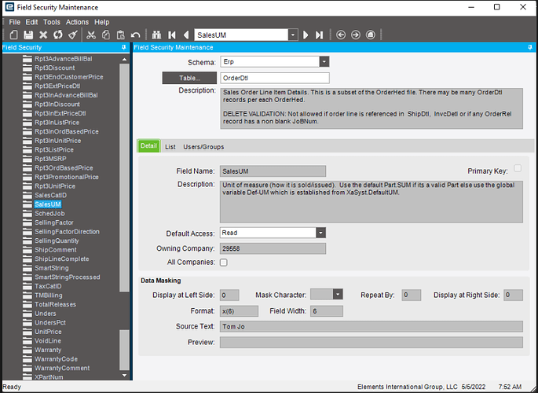Toggle the Primary Key checkbox

518,168
